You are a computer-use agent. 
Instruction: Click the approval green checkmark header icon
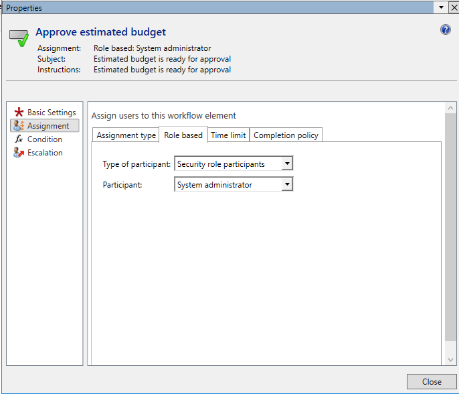pyautogui.click(x=19, y=38)
